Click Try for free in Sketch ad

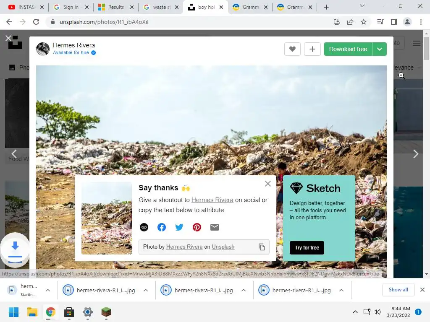point(307,247)
